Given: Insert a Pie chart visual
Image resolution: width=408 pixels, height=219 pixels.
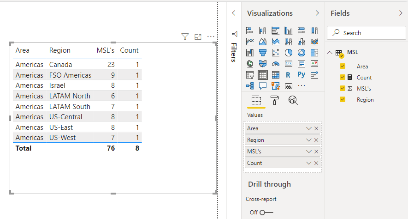Looking at the screenshot, I should pos(288,53).
